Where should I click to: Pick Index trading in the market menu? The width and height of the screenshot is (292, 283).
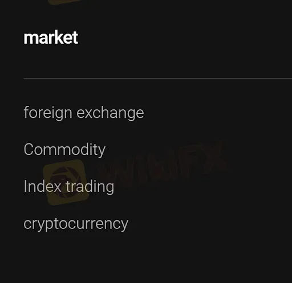[69, 187]
